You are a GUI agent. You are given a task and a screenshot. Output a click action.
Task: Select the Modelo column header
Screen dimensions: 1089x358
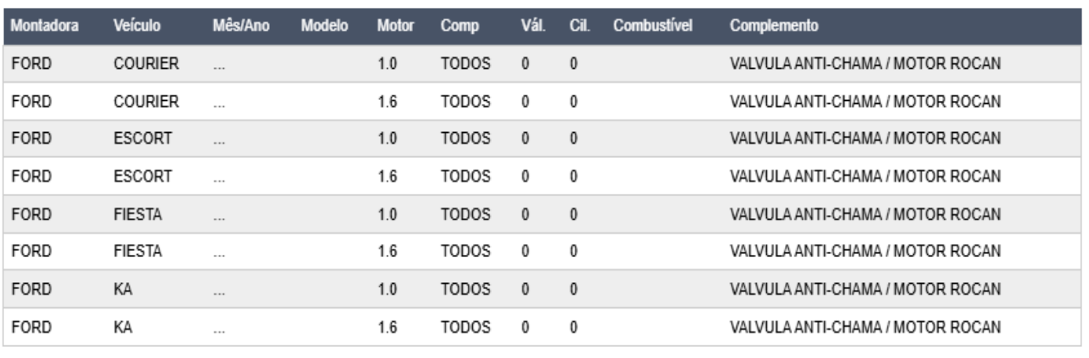coord(324,26)
